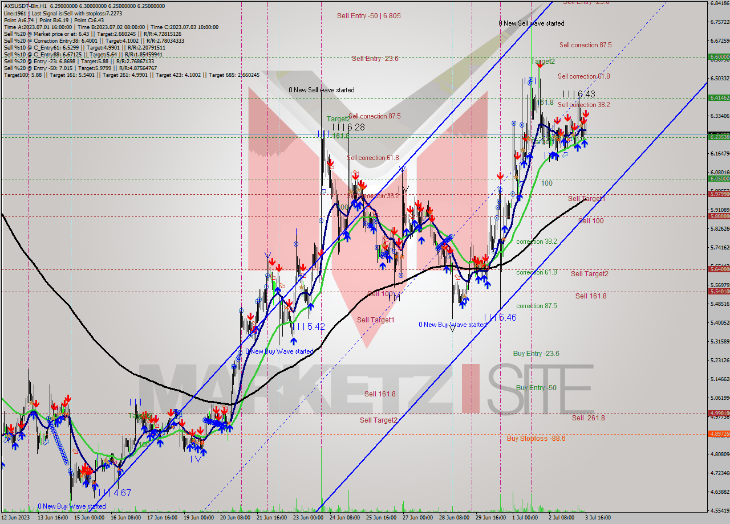Screen dimensions: 730x524
Task: Click the red sell arrow above Target2 peak
Action: coord(540,65)
